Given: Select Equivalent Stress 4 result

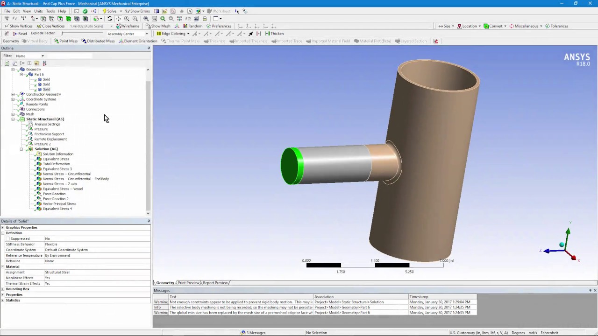Looking at the screenshot, I should (57, 209).
